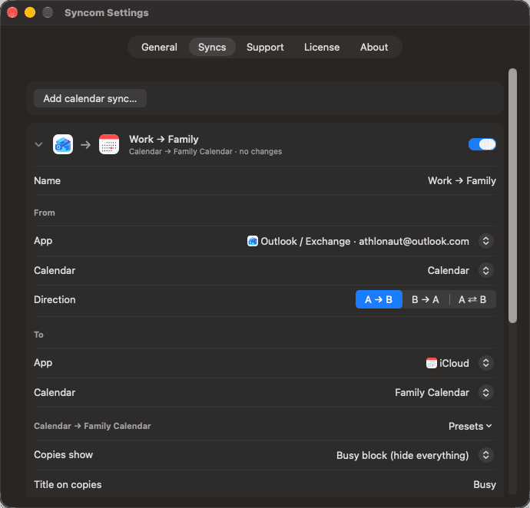Click the Work → Family sync title
The height and width of the screenshot is (508, 530).
(x=164, y=139)
